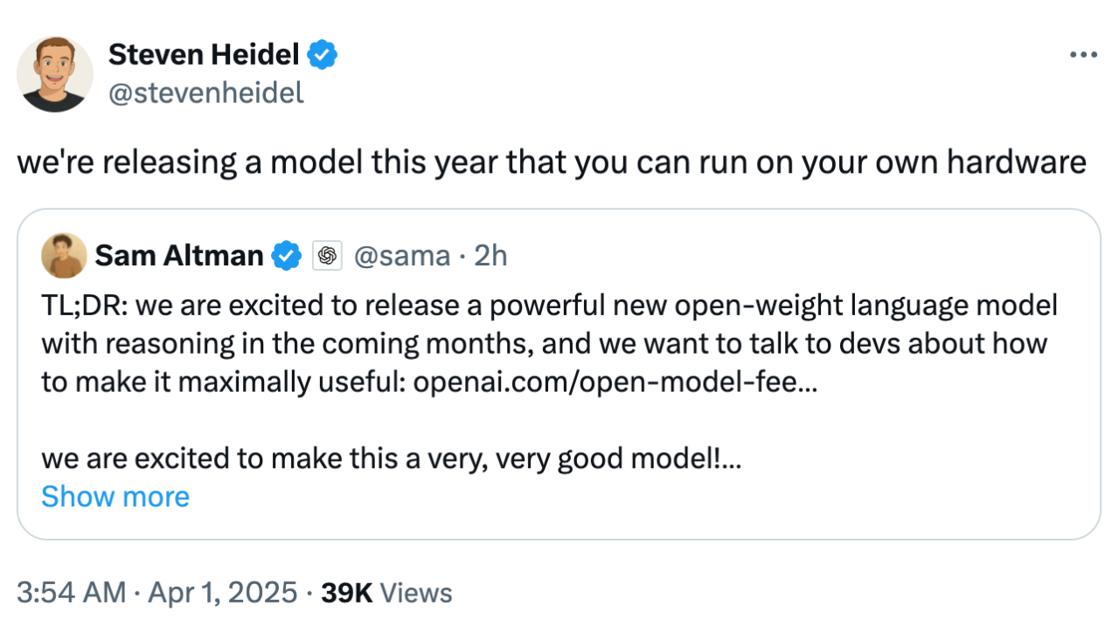Image resolution: width=1119 pixels, height=626 pixels.
Task: Open the Steven Heidel display name link
Action: pos(204,56)
